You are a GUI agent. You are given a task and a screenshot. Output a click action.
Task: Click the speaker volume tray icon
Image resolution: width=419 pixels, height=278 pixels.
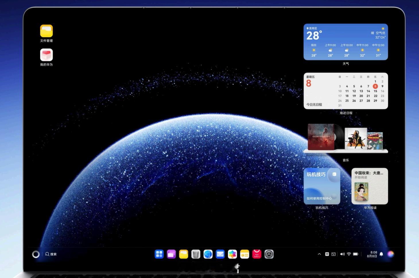(x=342, y=254)
